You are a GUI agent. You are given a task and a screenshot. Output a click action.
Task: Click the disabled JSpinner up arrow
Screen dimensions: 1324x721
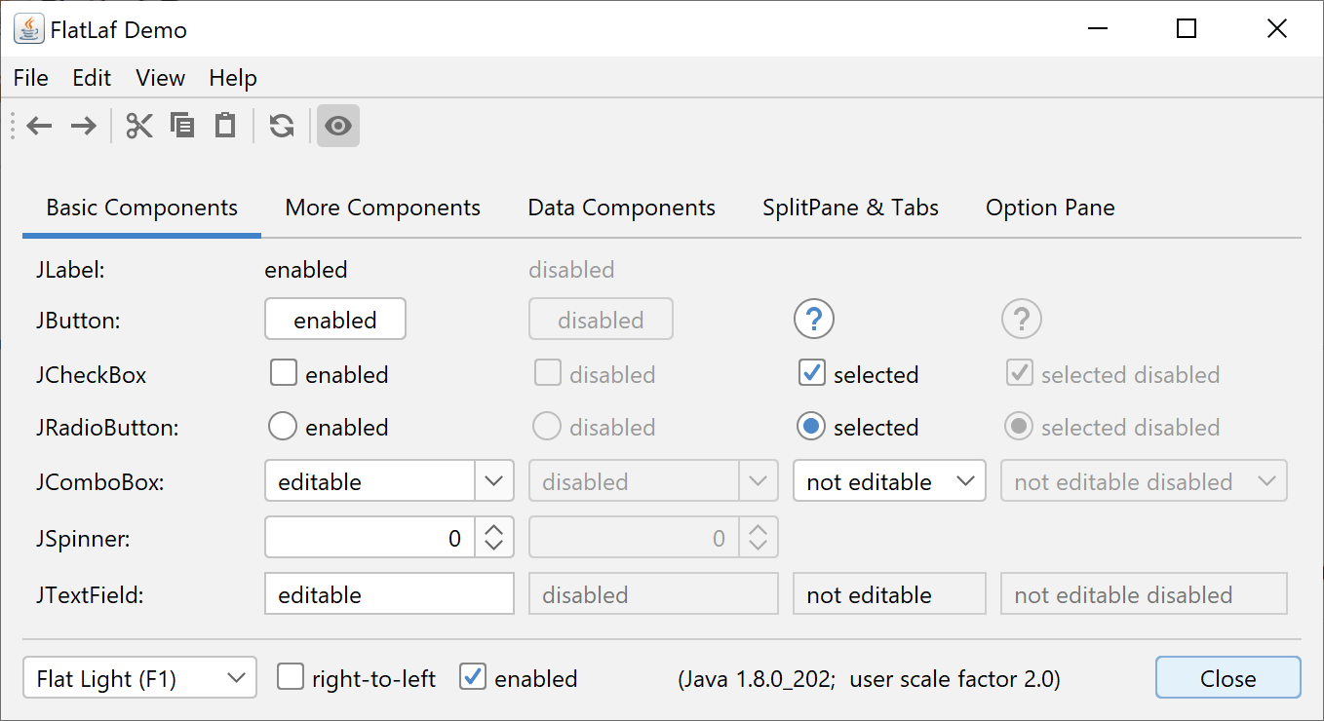759,527
